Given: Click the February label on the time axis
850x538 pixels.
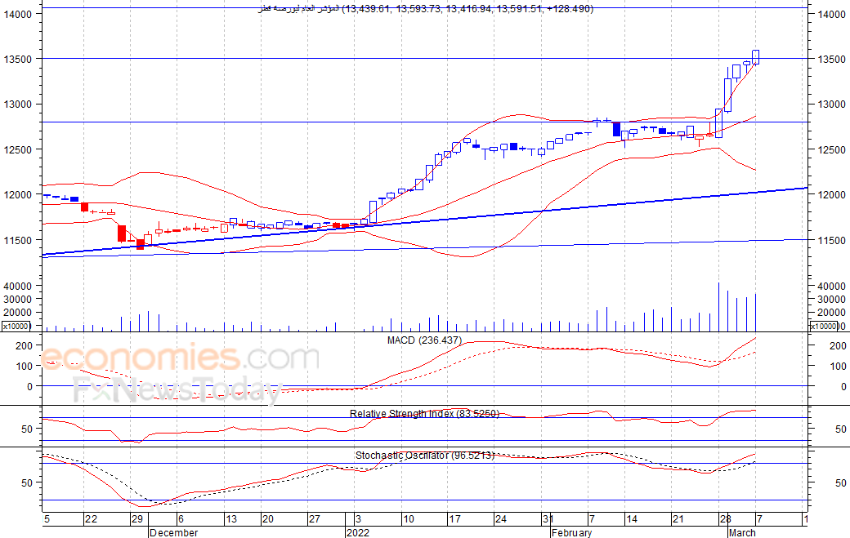Looking at the screenshot, I should point(572,532).
